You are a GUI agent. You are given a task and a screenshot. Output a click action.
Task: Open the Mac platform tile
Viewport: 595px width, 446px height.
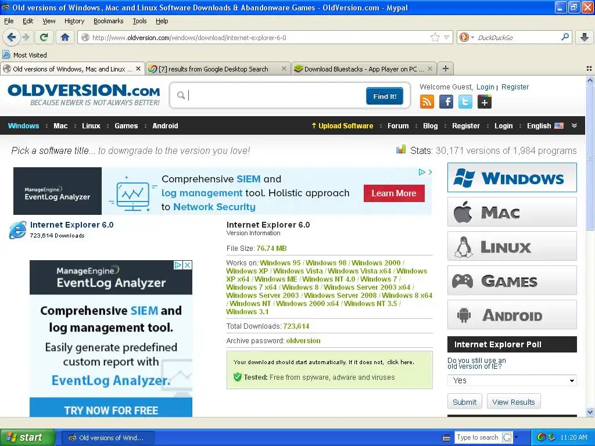point(512,211)
